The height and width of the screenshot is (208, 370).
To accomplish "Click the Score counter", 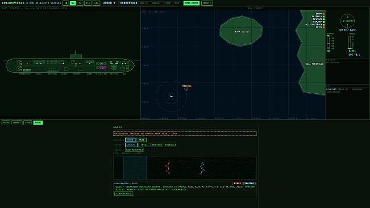I will (x=109, y=3).
